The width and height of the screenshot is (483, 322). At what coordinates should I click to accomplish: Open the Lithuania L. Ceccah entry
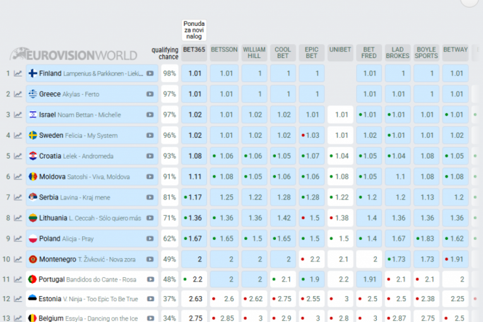click(x=92, y=218)
